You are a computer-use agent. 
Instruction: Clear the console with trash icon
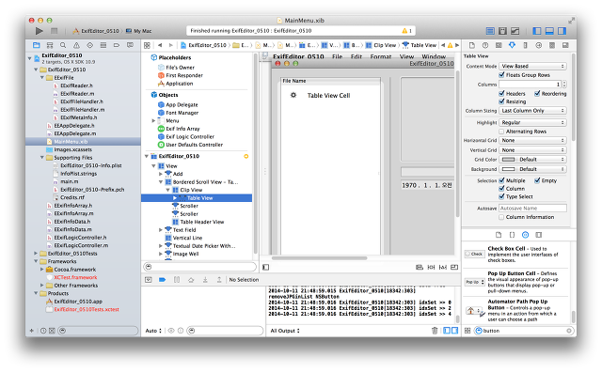coord(435,331)
